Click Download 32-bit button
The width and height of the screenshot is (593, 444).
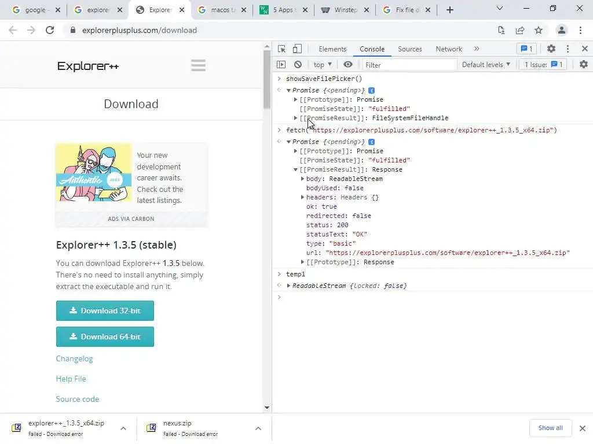pos(105,310)
